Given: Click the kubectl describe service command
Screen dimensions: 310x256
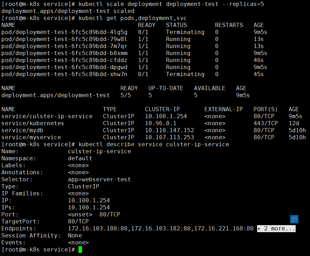Looking at the screenshot, I should (154, 144).
